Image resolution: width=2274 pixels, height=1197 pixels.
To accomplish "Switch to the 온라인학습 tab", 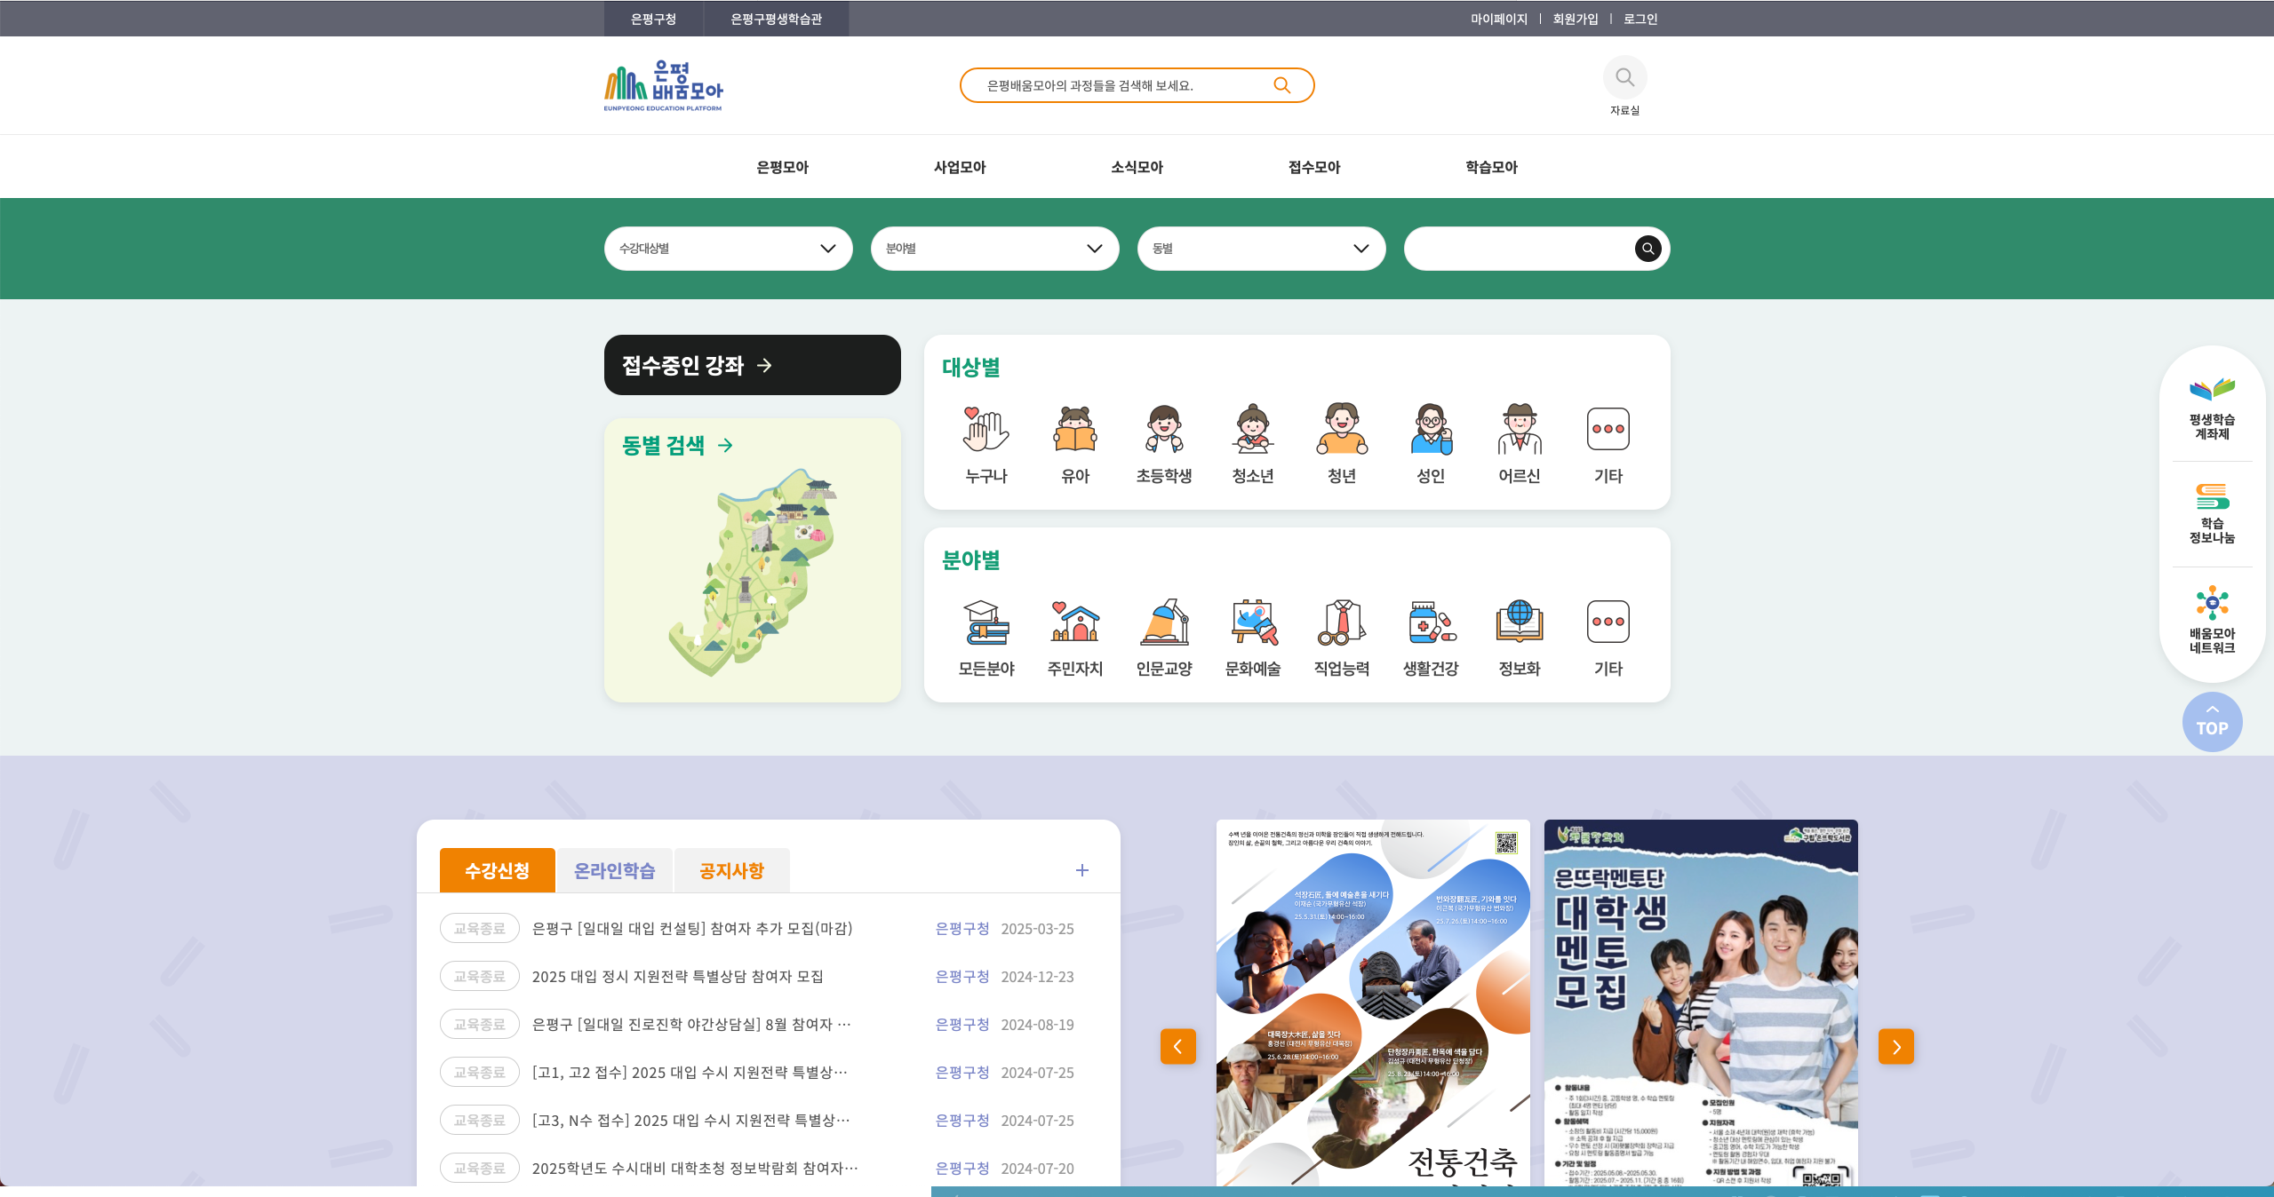I will pyautogui.click(x=614, y=870).
